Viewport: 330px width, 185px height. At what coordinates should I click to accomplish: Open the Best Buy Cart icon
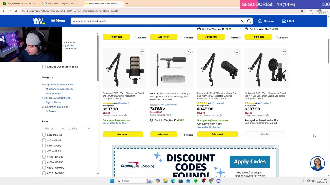[x=288, y=21]
